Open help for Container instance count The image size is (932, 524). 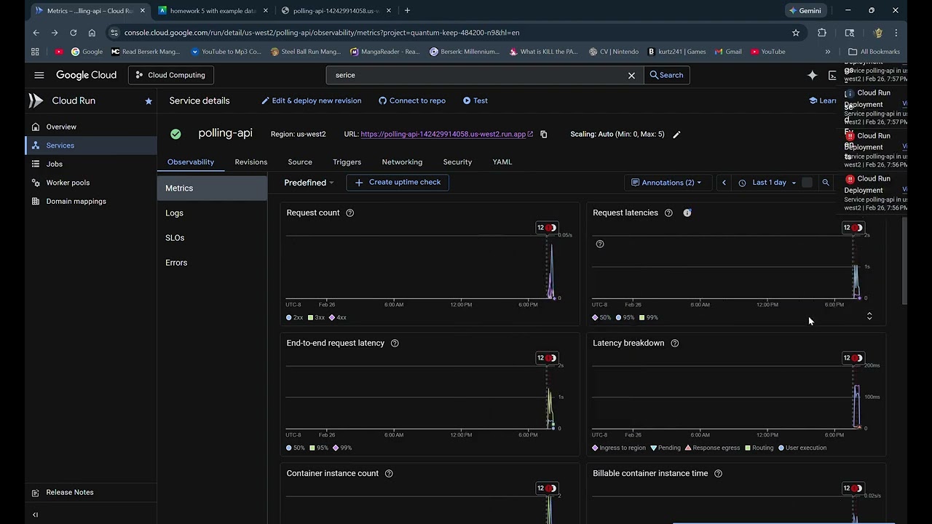[389, 473]
